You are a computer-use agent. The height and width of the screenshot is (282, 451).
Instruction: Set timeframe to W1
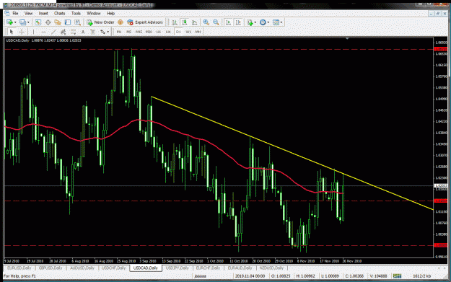click(188, 32)
